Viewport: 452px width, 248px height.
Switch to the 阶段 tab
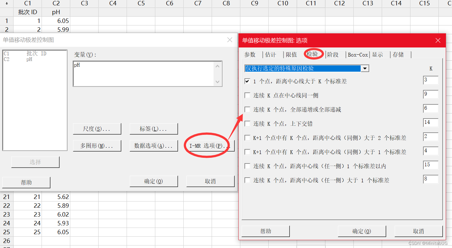(333, 55)
